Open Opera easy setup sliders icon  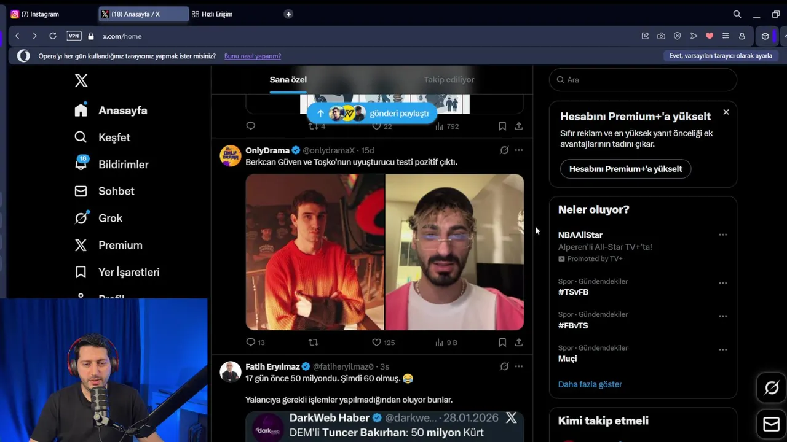726,36
